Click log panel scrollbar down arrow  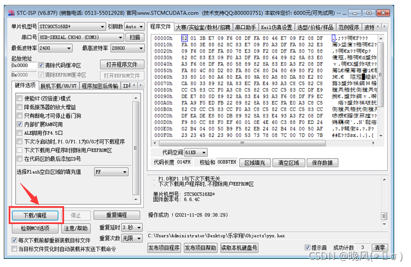[384, 224]
